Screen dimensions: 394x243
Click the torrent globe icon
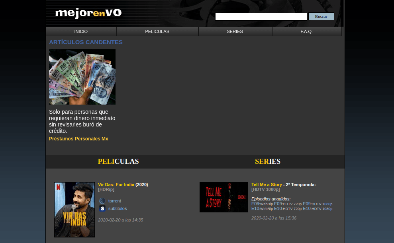(x=102, y=201)
